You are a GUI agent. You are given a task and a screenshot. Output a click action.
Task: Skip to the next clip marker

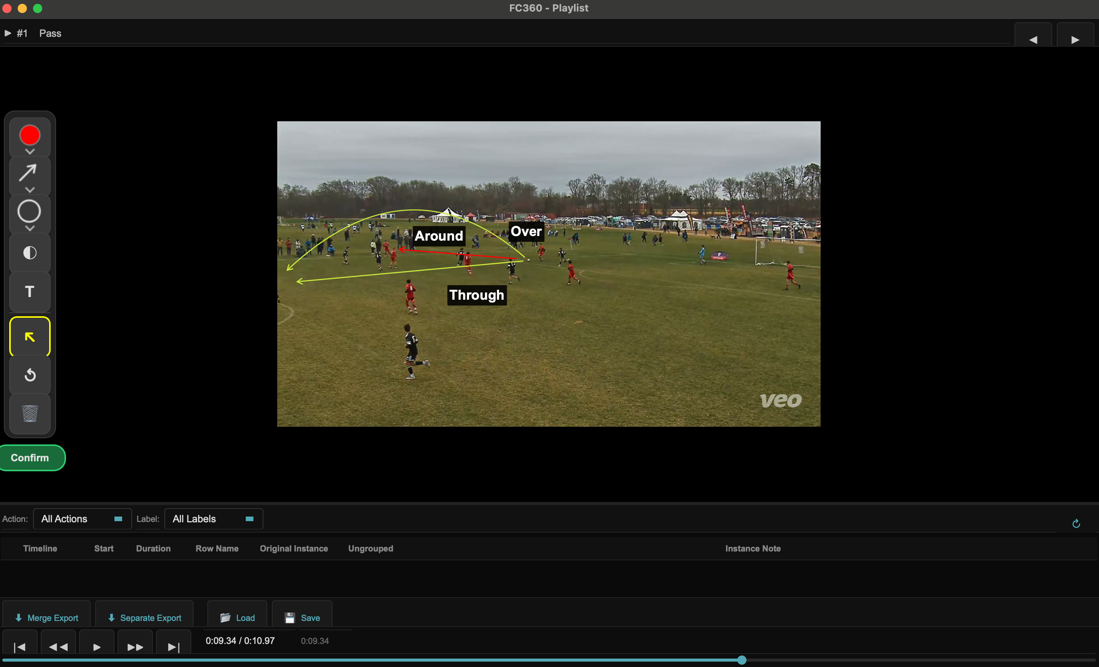[173, 647]
